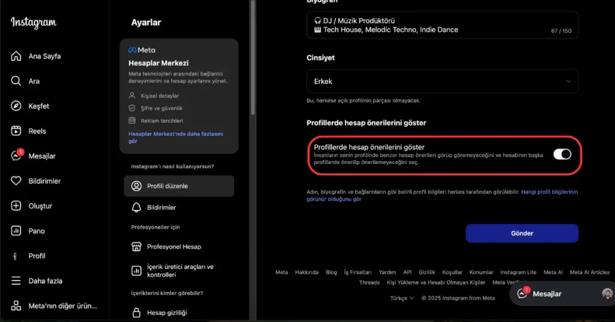Click the Oluştur plus icon
This screenshot has width=615, height=322.
(16, 206)
